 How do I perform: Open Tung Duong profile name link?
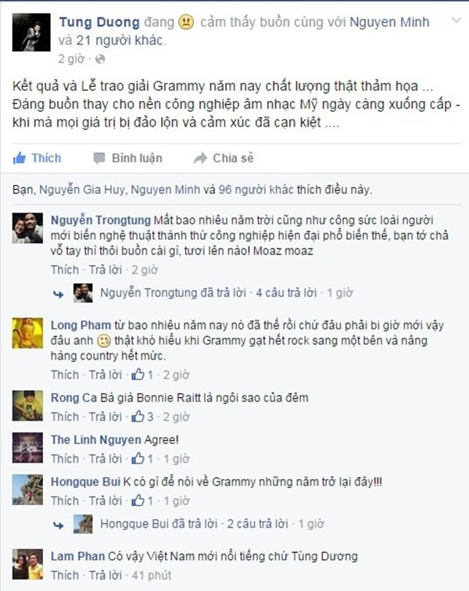click(99, 22)
